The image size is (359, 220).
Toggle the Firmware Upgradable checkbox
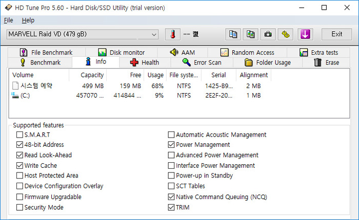coord(19,196)
